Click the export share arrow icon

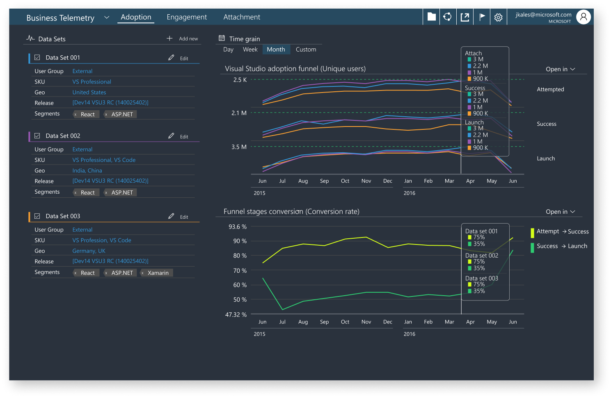pyautogui.click(x=465, y=17)
